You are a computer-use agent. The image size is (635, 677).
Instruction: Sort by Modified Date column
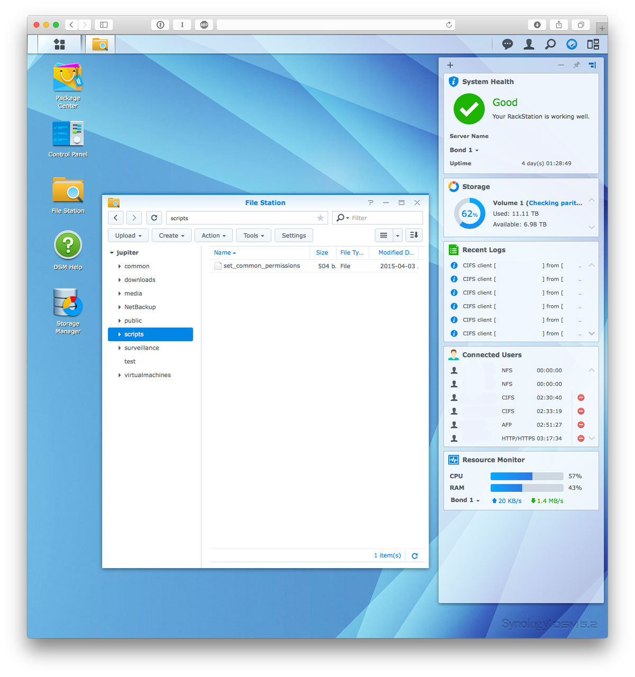[x=394, y=253]
